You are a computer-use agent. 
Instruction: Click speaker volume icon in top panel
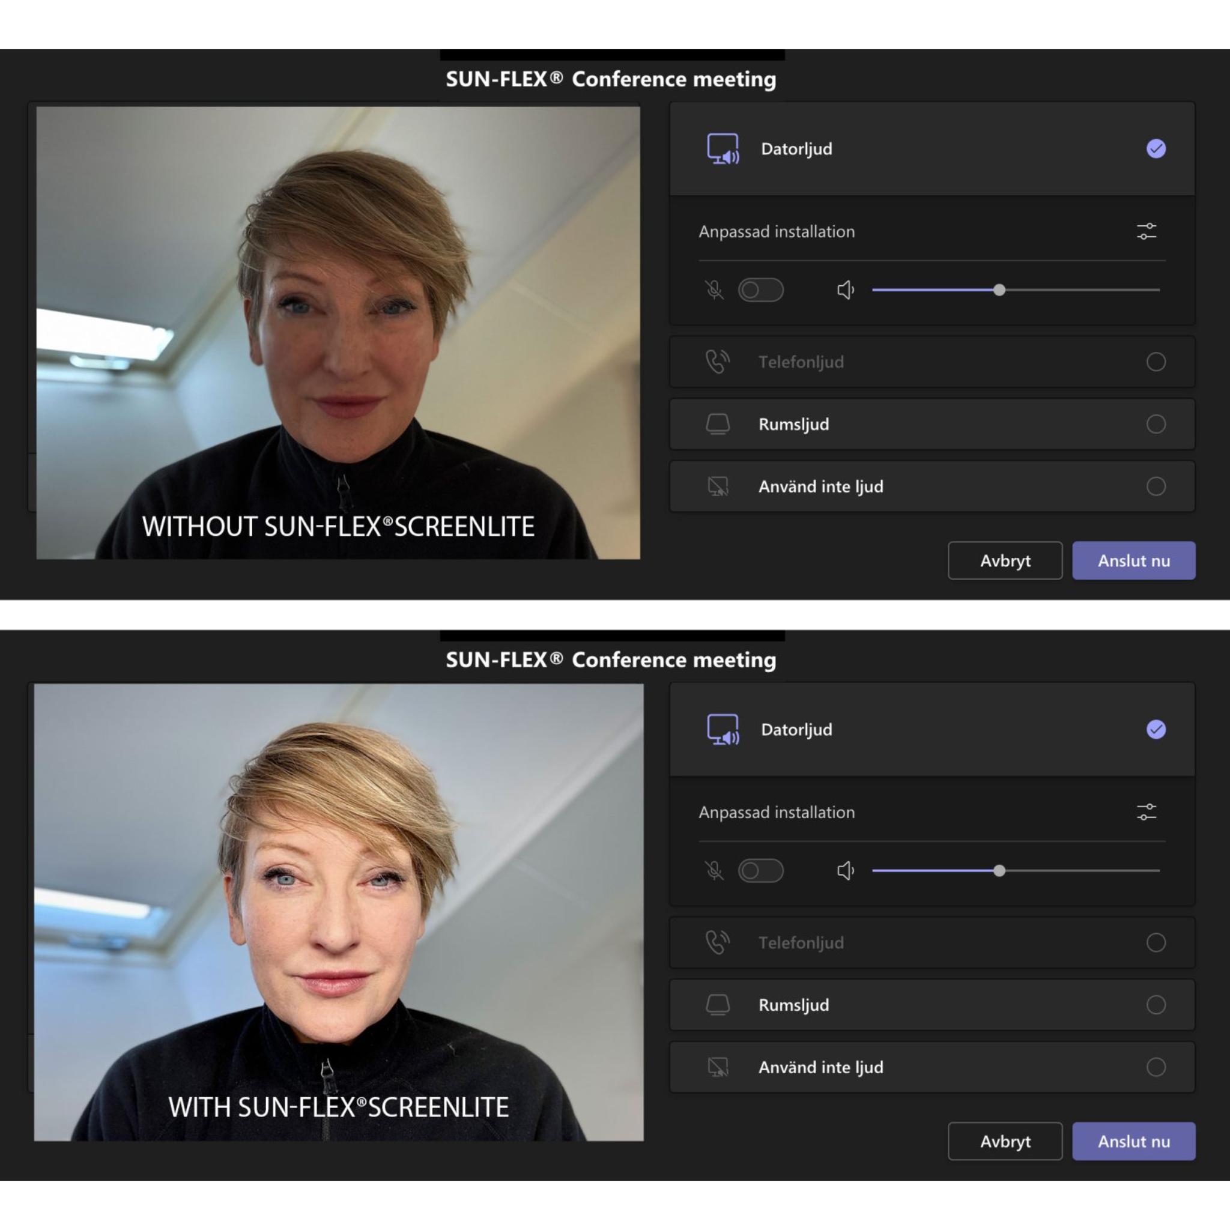(845, 290)
